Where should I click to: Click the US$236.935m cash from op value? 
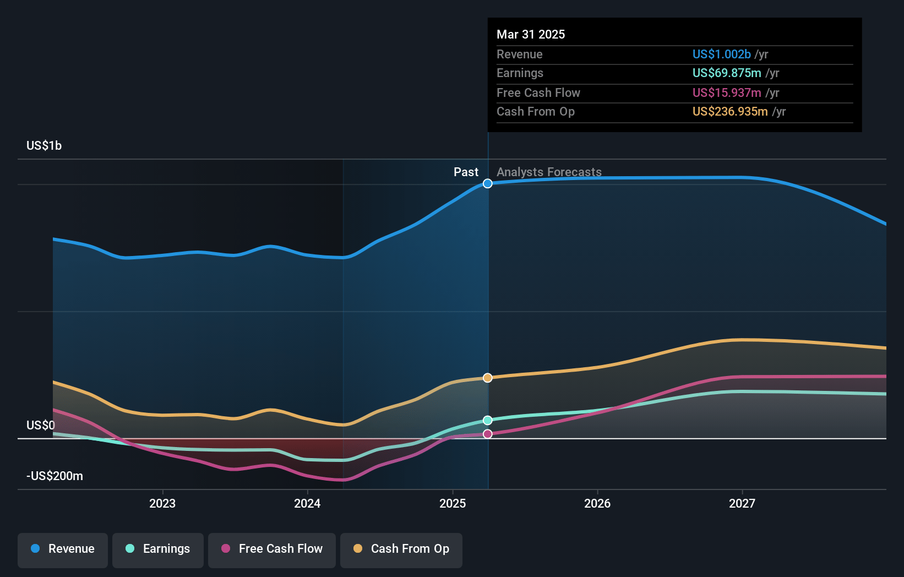pos(730,111)
